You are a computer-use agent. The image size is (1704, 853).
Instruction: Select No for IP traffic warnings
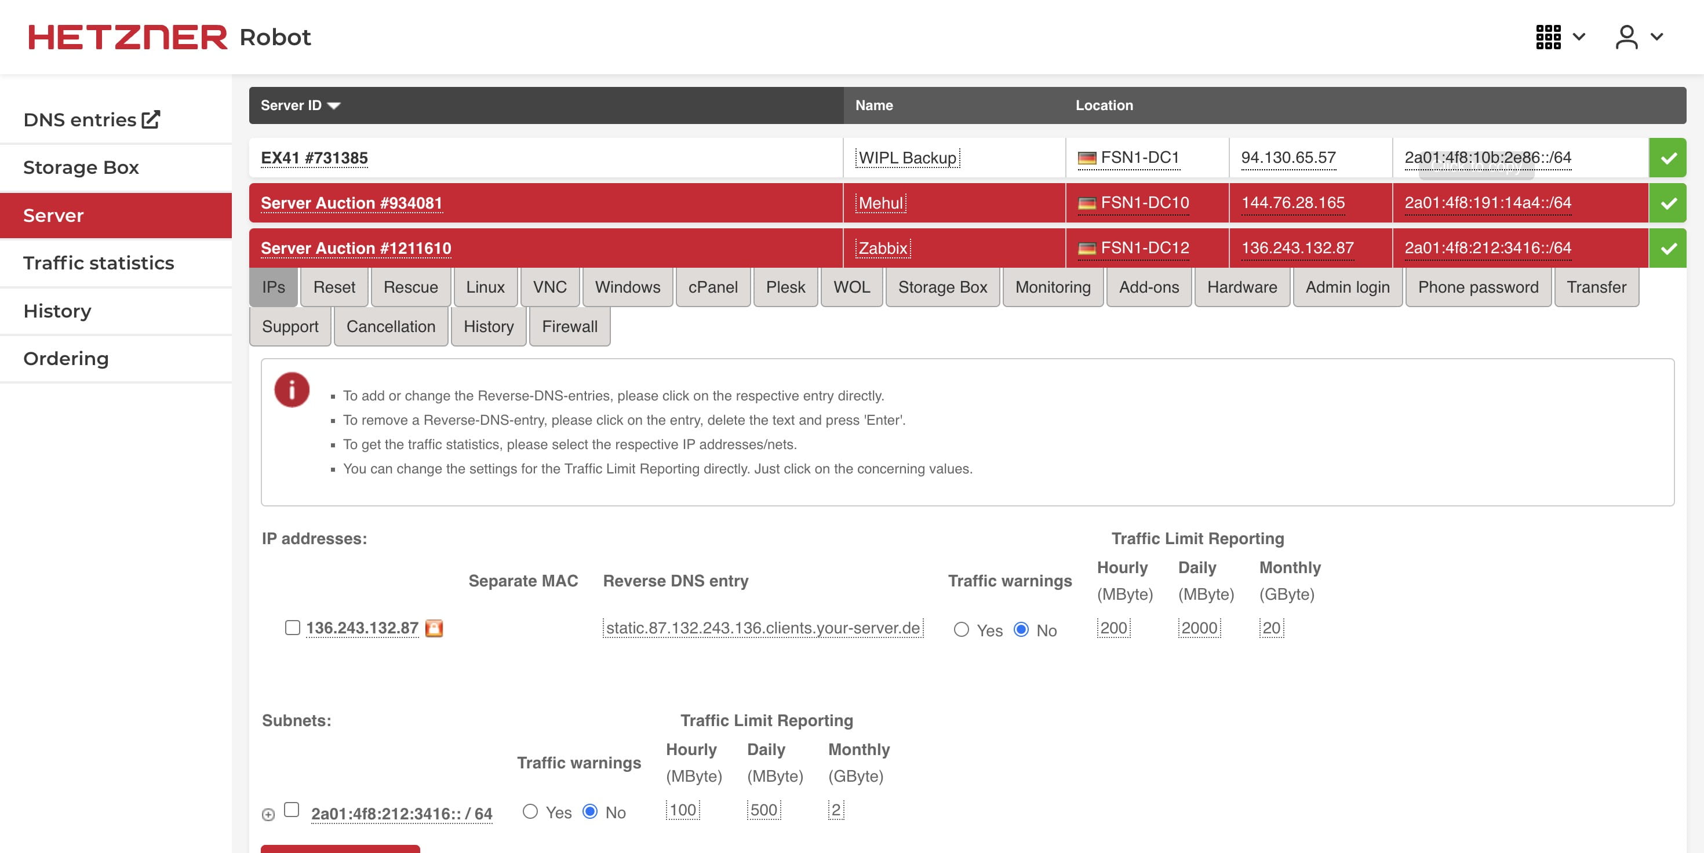tap(1021, 629)
